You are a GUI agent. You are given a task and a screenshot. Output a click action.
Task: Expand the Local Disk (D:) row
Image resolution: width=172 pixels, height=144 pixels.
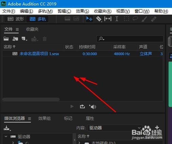[79, 143]
